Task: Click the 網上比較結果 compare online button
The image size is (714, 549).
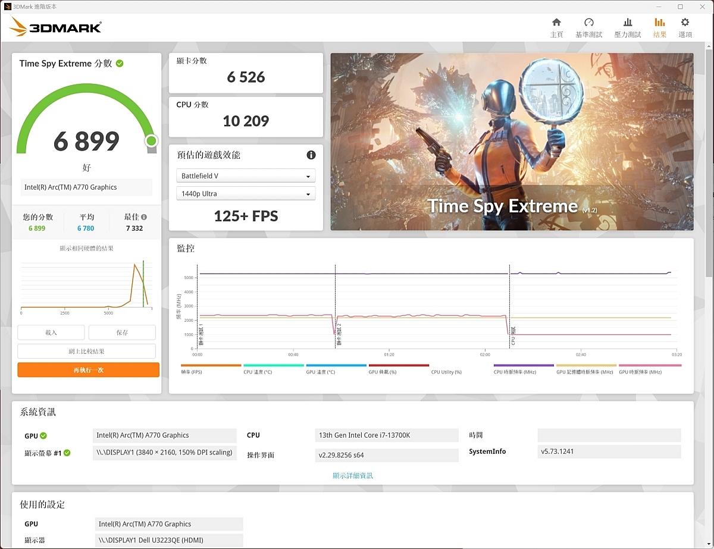Action: 86,351
